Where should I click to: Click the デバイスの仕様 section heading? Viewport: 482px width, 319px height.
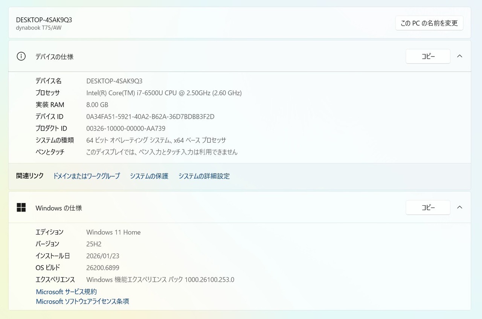pos(55,56)
